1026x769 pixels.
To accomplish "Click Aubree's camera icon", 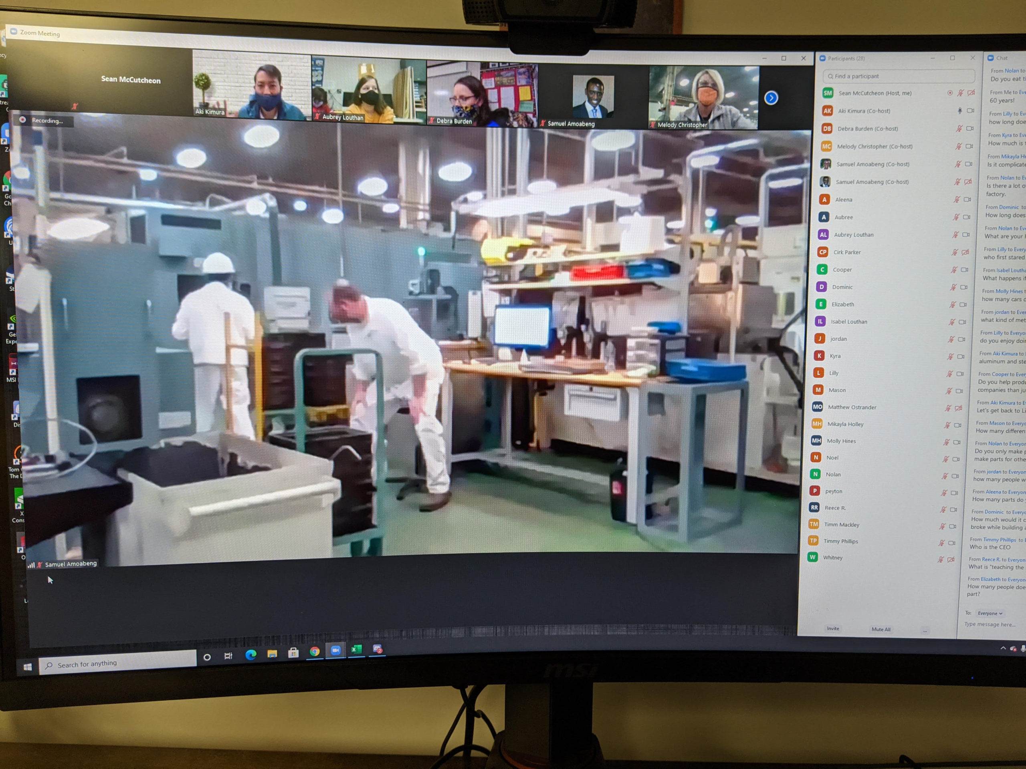I will pos(967,217).
